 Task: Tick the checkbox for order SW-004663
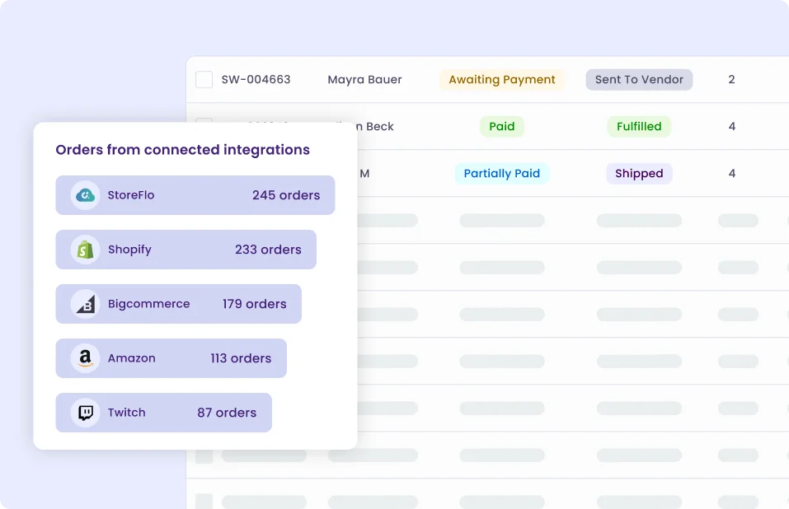click(204, 79)
